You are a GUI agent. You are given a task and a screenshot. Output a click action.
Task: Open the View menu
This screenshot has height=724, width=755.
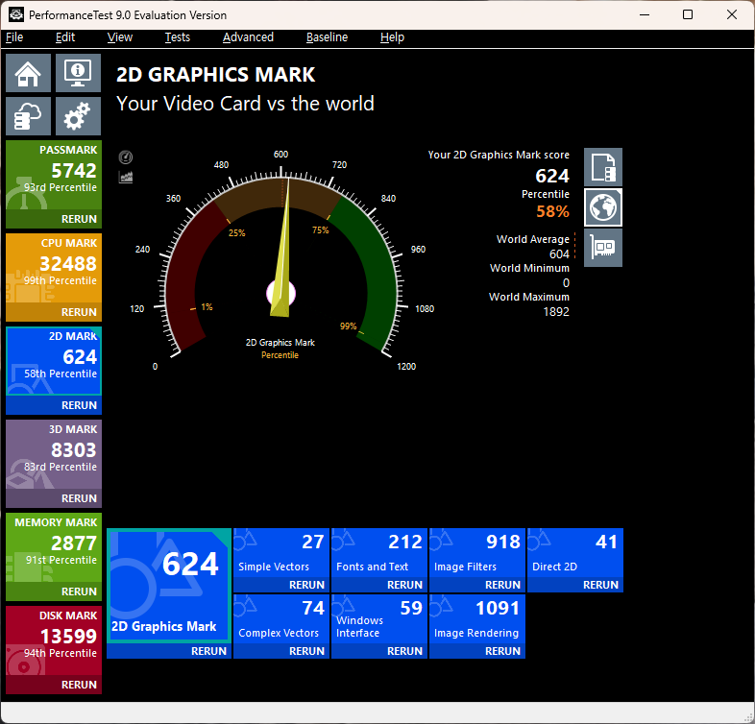coord(119,37)
